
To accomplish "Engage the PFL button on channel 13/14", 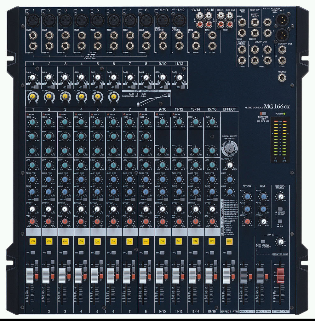I will (195, 253).
